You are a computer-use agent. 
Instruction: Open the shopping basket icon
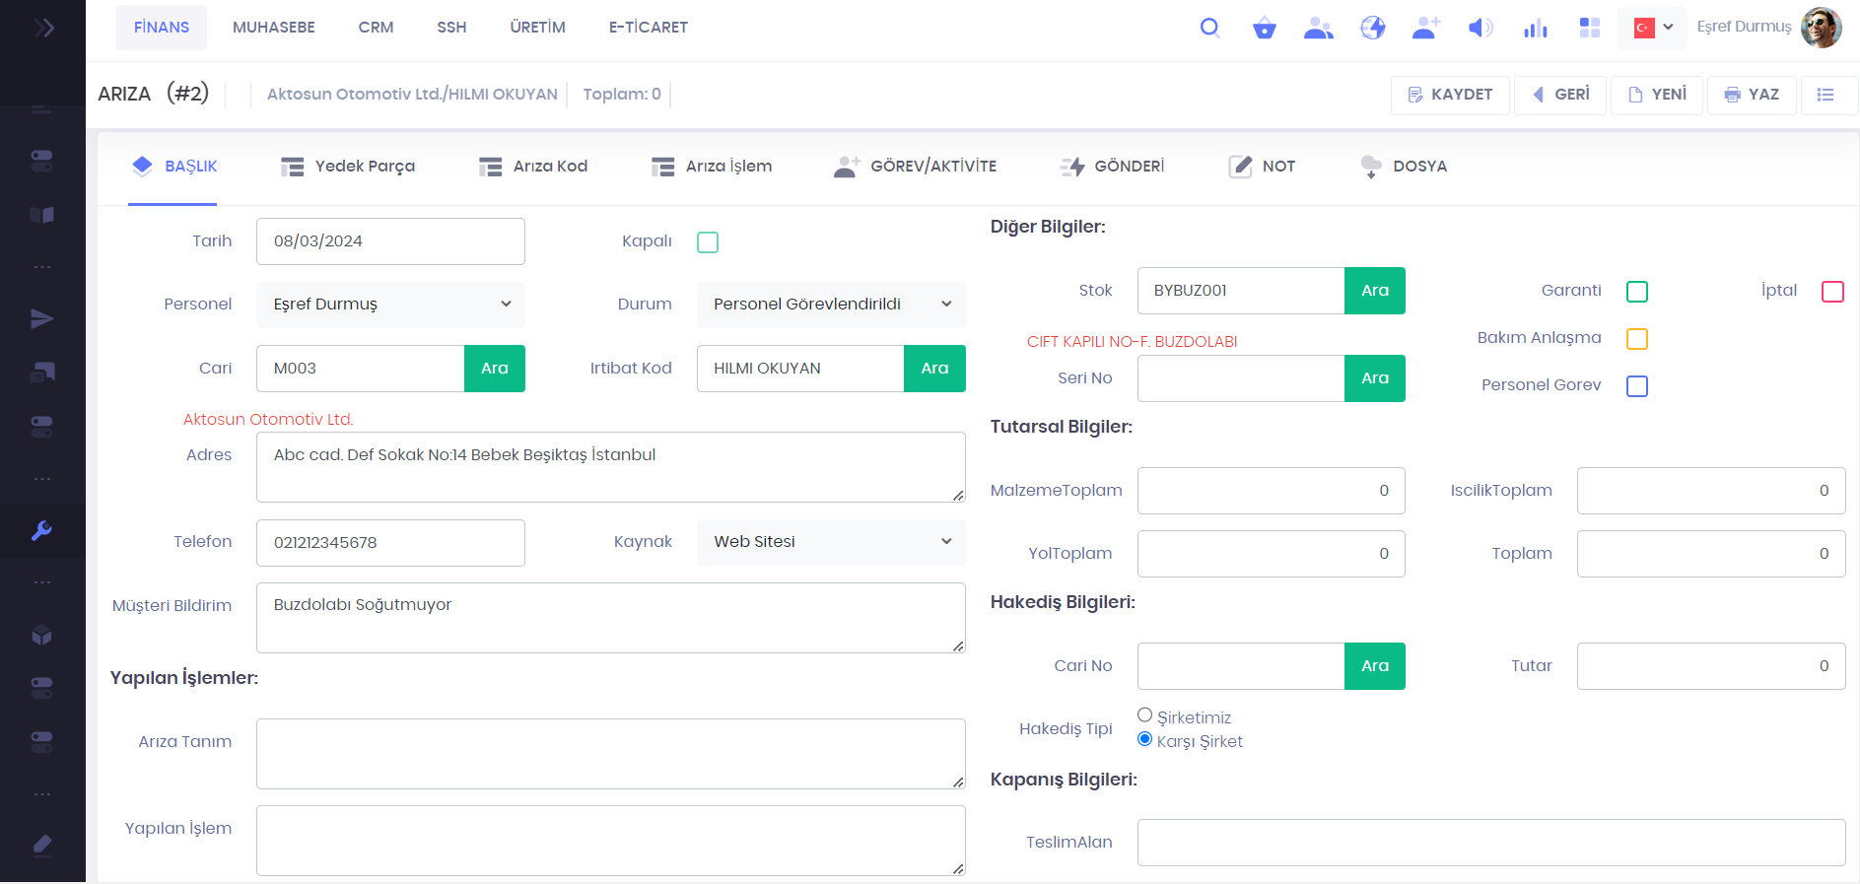[x=1264, y=28]
